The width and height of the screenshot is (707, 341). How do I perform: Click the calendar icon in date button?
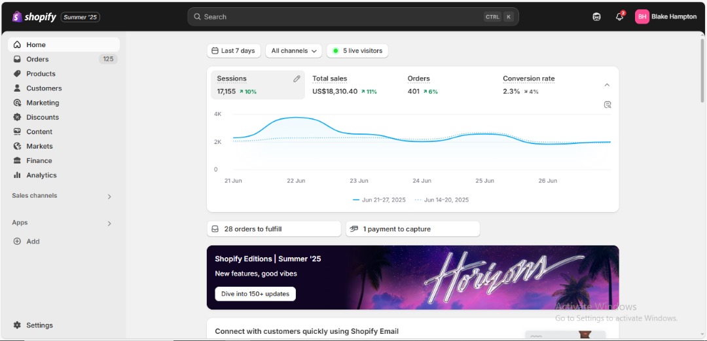[x=215, y=50]
